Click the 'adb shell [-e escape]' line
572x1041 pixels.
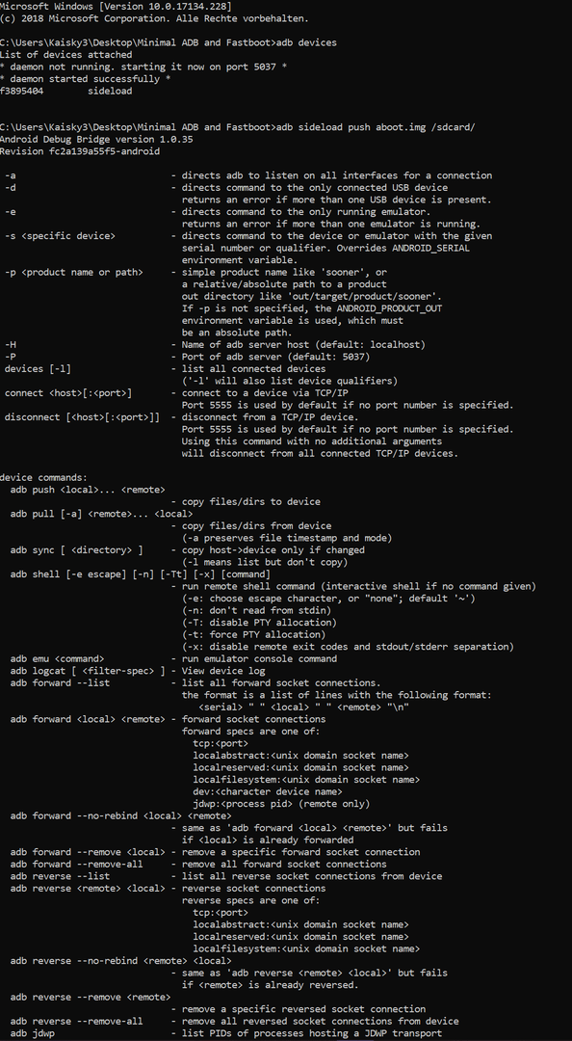140,574
